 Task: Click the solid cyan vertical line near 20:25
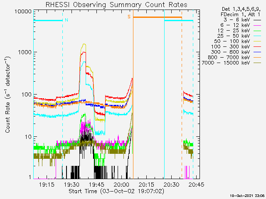click(x=165, y=95)
